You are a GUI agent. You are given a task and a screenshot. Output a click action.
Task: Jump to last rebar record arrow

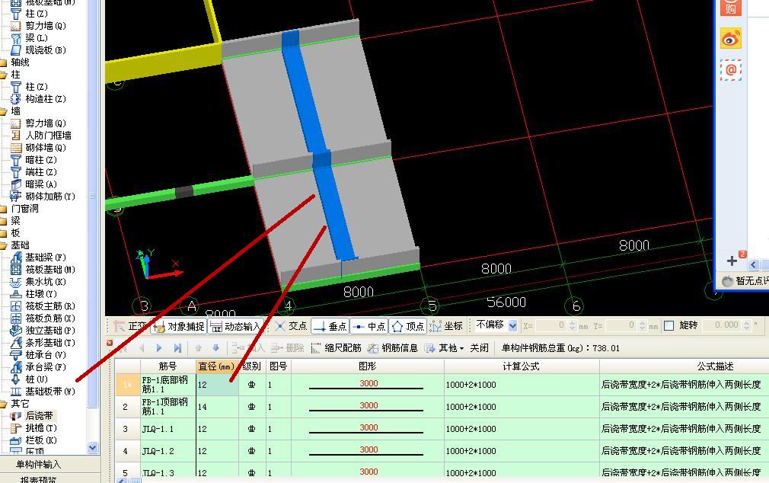click(x=177, y=348)
